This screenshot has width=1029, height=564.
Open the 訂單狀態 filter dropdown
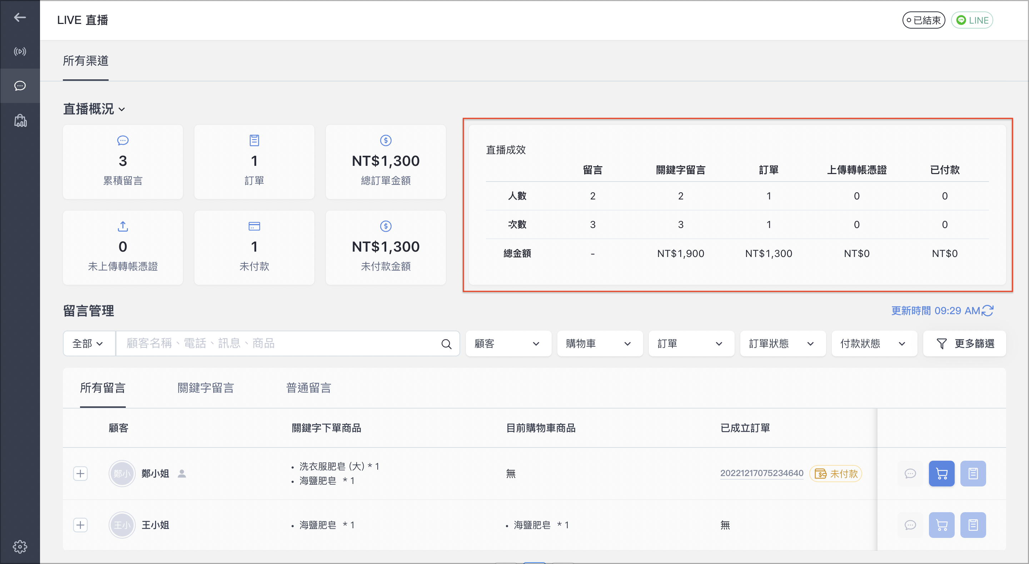coord(782,343)
